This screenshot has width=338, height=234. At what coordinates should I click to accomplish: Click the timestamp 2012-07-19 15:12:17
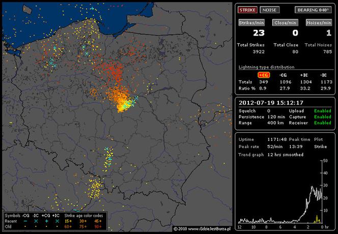[271, 103]
